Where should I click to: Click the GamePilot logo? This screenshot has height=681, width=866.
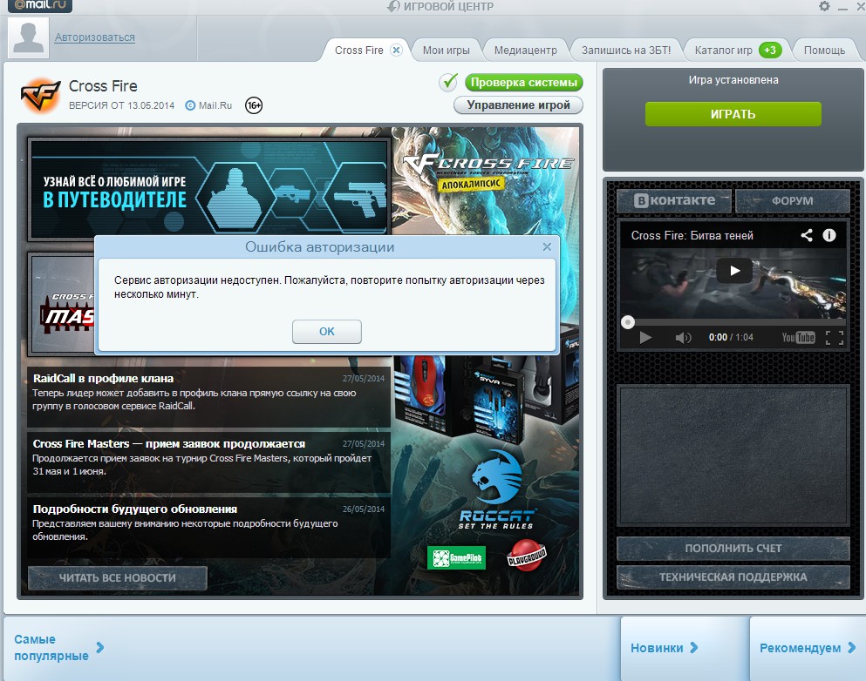pyautogui.click(x=456, y=558)
